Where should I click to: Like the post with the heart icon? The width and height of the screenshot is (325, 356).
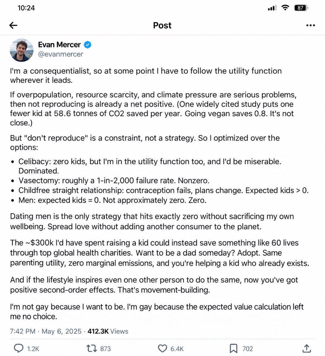pos(162,349)
